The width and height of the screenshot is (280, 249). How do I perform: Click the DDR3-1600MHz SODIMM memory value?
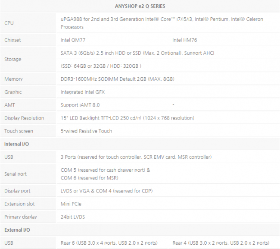tap(118, 79)
